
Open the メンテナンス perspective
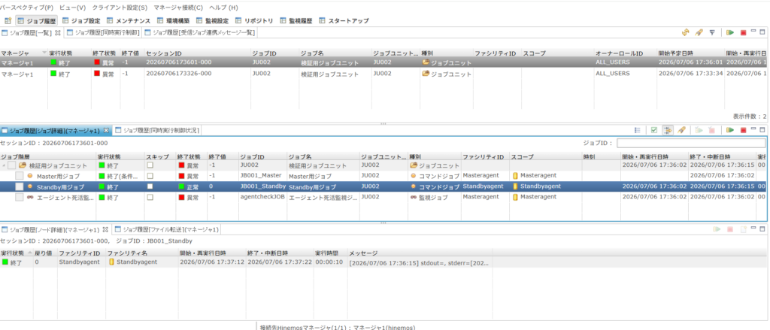[129, 21]
